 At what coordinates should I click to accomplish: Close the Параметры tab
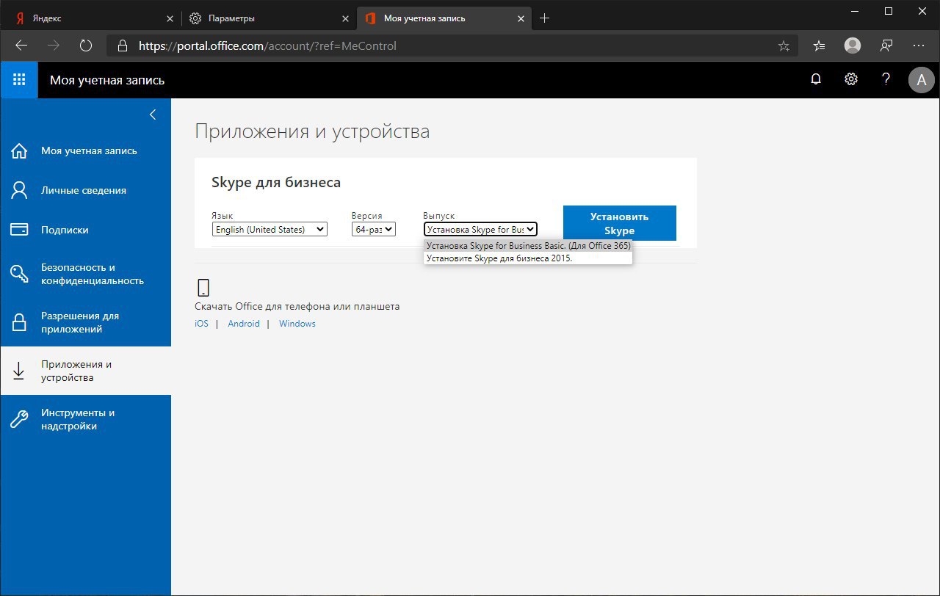tap(345, 18)
